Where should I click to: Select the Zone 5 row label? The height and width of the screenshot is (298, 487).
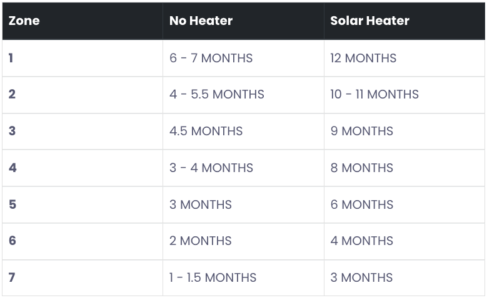tap(12, 204)
